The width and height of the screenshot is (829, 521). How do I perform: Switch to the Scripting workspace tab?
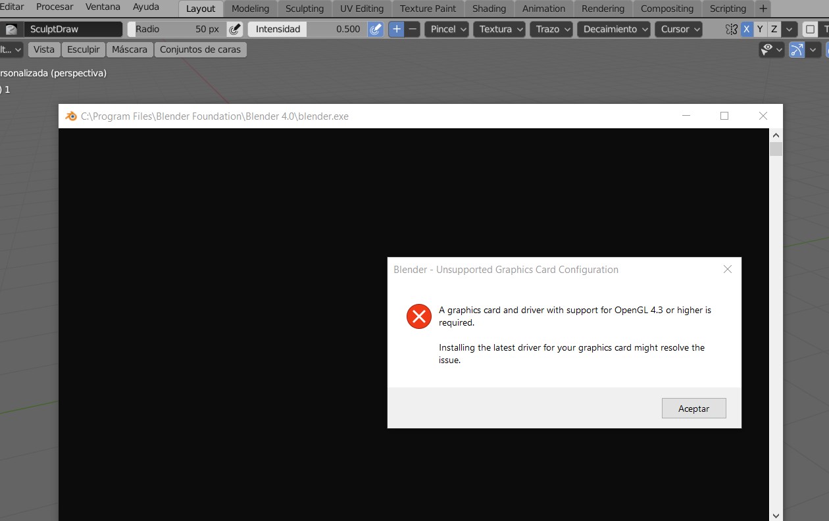pyautogui.click(x=728, y=9)
